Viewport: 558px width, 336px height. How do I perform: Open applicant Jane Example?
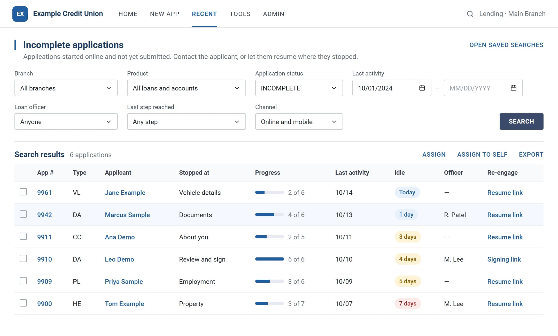coord(125,193)
